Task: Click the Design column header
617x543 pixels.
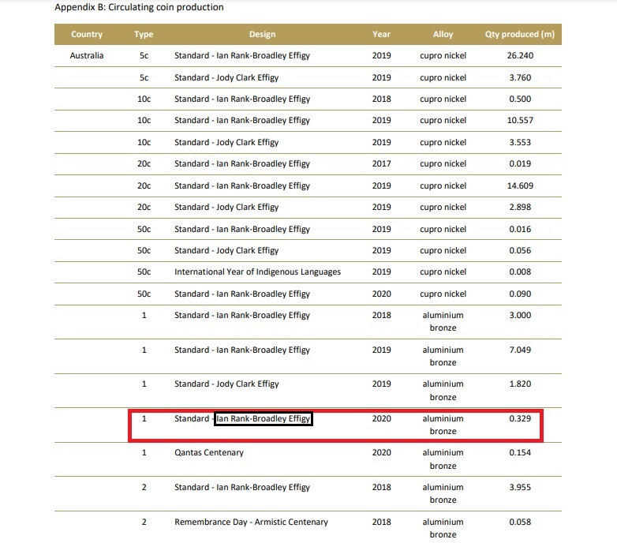Action: click(x=263, y=34)
